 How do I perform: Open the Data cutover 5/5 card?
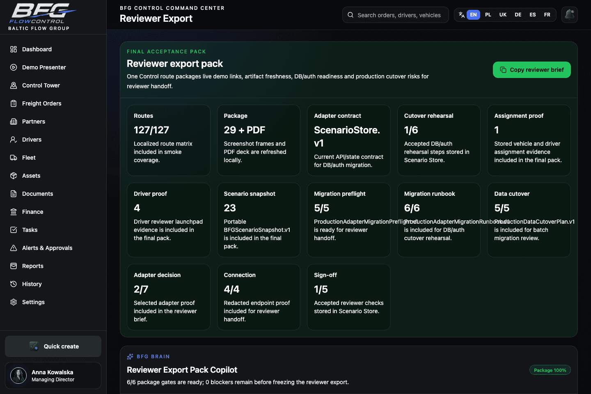click(x=529, y=220)
